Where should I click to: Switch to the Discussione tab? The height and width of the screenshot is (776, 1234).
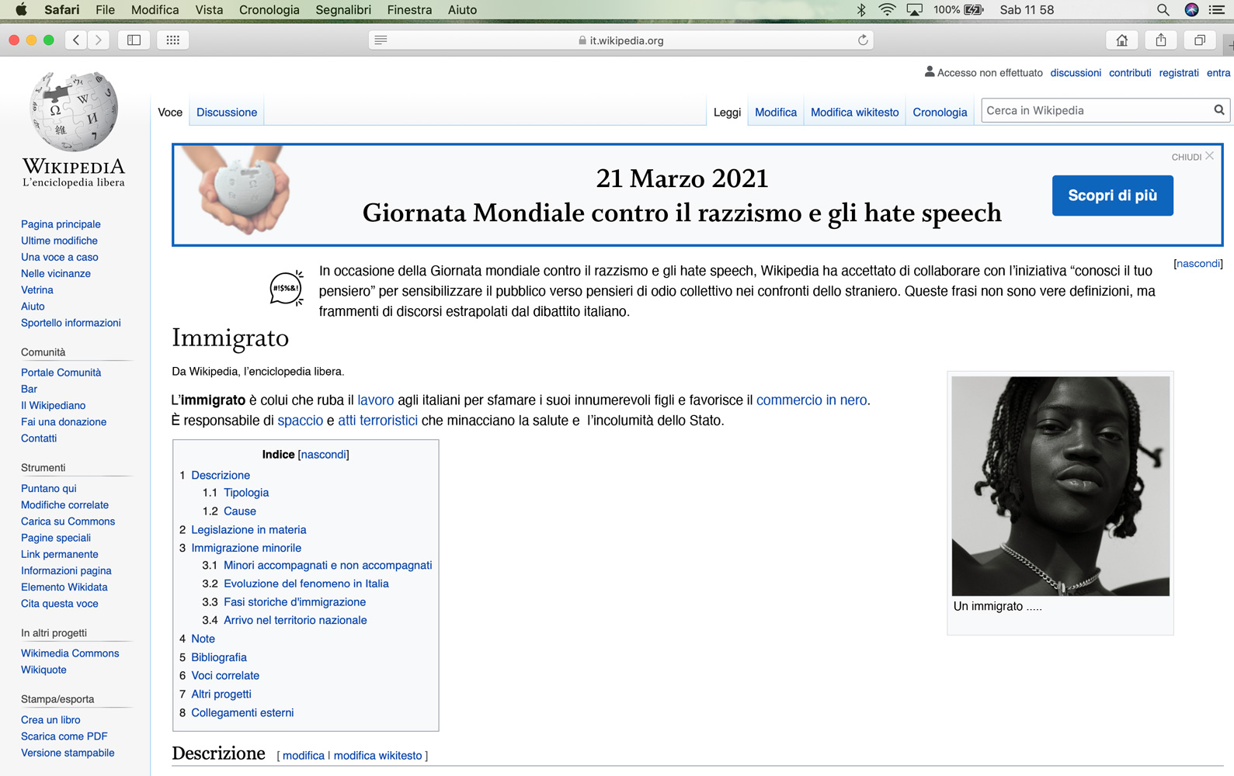pyautogui.click(x=227, y=112)
